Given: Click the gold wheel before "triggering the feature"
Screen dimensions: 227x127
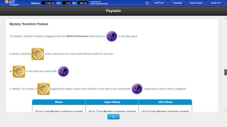Looking at the screenshot, I should pyautogui.click(x=44, y=89).
